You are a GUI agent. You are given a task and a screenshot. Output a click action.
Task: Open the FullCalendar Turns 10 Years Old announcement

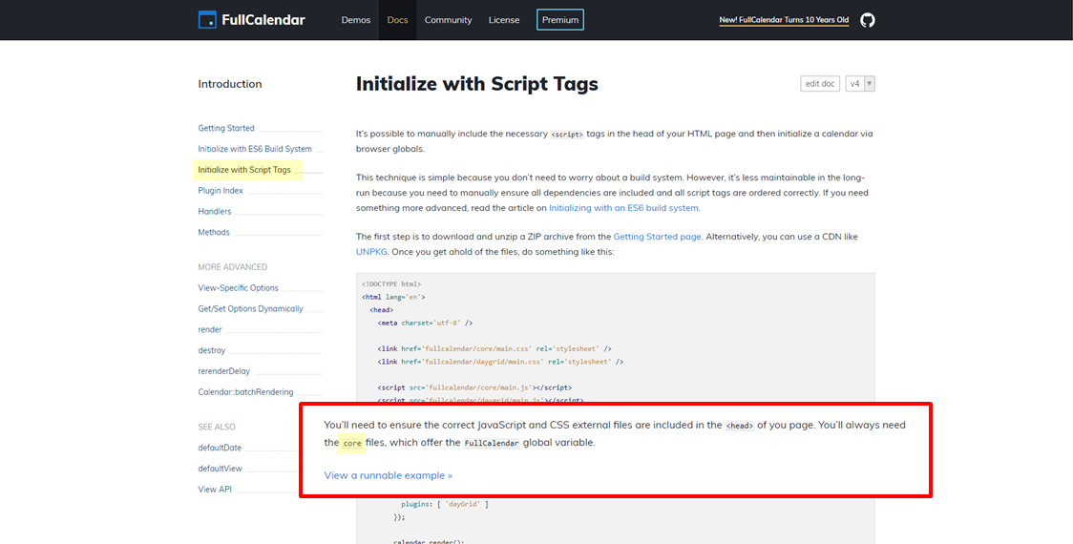pos(784,21)
